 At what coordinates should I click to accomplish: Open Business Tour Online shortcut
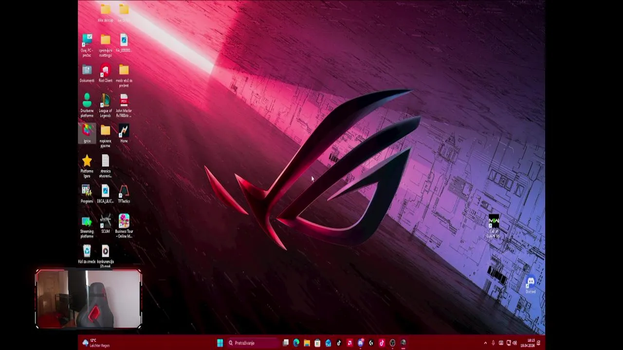click(x=124, y=227)
